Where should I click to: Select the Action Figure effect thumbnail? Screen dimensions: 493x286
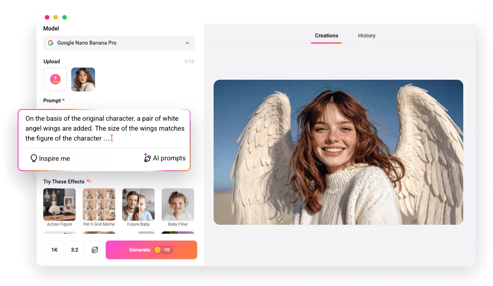tap(59, 204)
